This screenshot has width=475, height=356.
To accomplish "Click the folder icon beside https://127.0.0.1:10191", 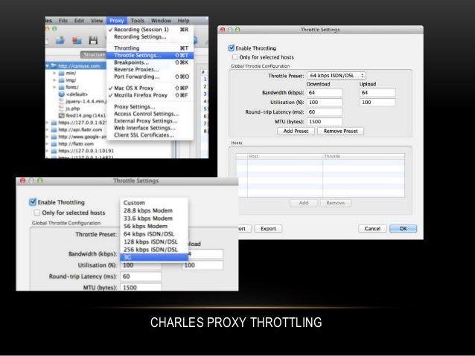I will [54, 151].
